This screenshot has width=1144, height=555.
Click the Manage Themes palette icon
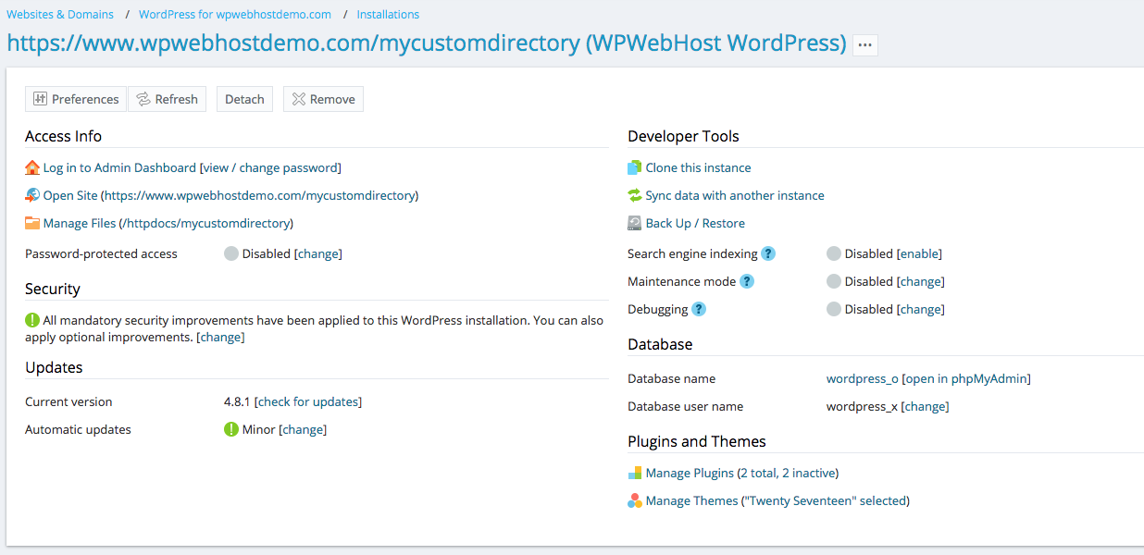[x=635, y=500]
